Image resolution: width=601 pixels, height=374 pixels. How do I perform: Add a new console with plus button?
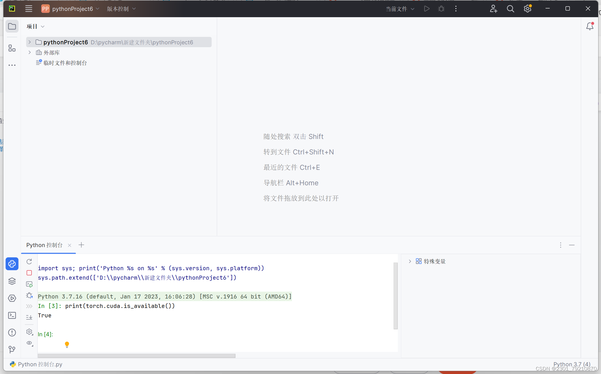click(82, 245)
